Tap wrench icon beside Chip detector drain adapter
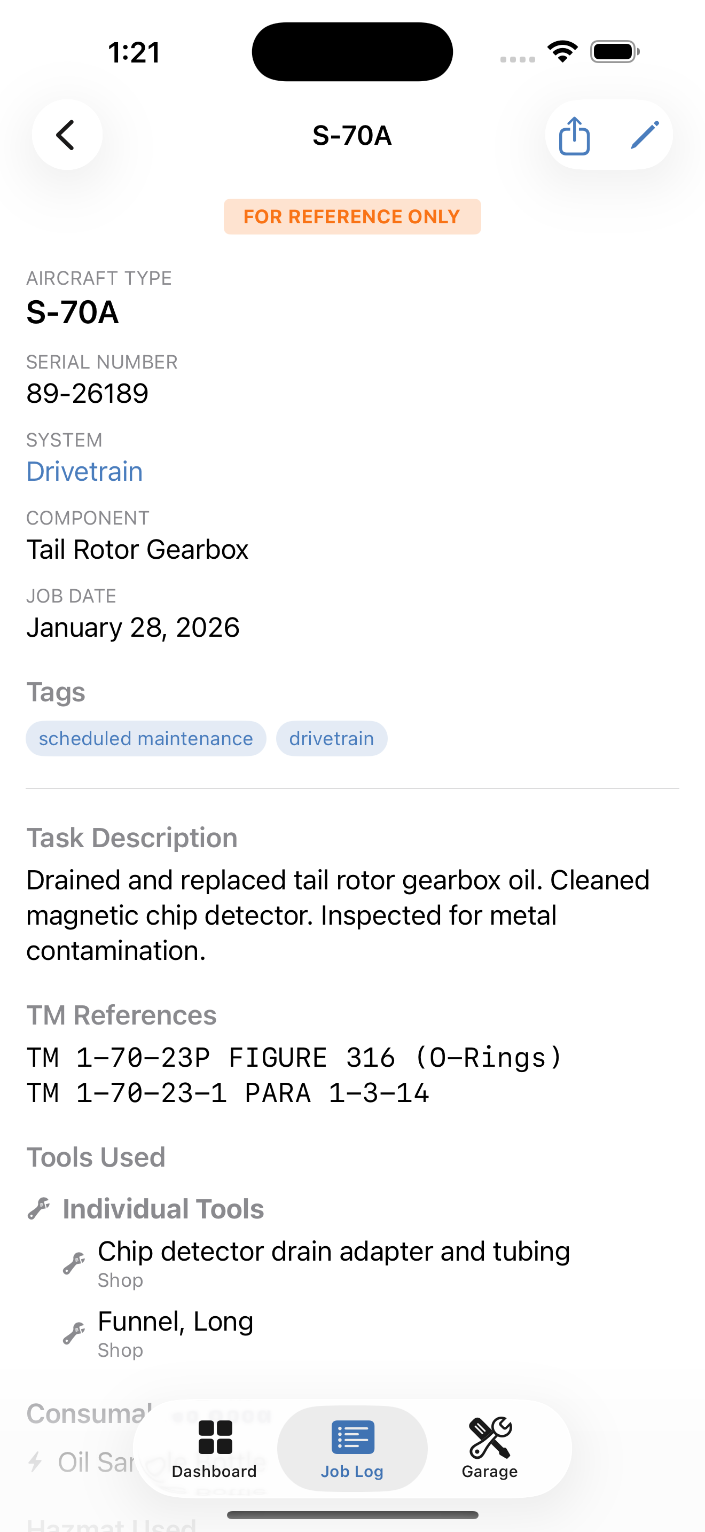This screenshot has height=1532, width=705. pos(74,1263)
